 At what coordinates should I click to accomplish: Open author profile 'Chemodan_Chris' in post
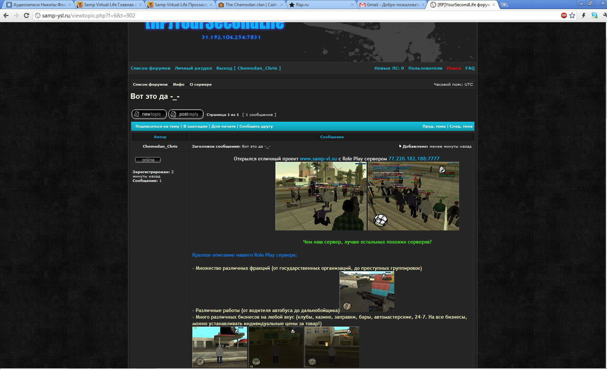160,146
